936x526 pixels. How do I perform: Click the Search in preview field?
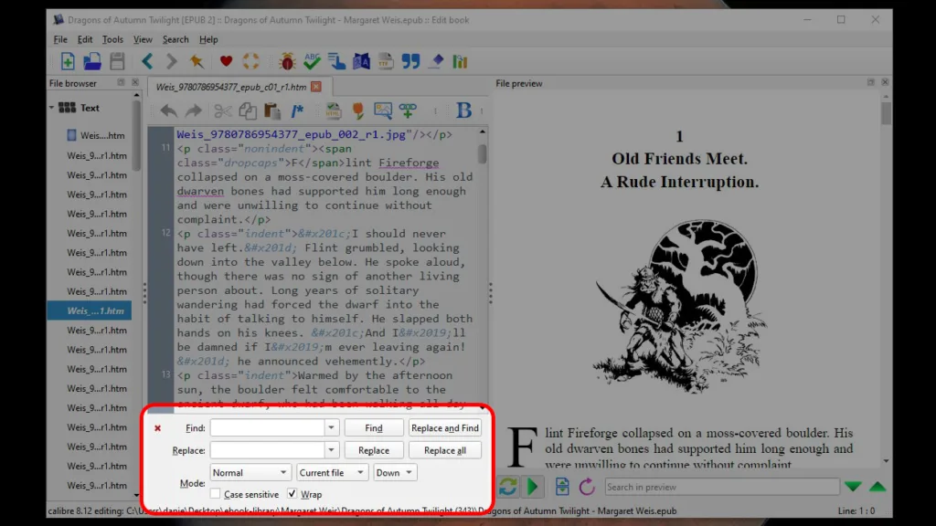tap(722, 487)
